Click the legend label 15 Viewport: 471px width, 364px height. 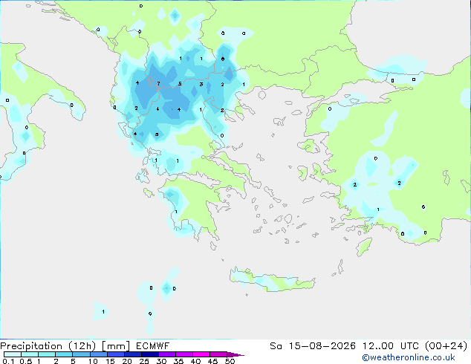(x=110, y=361)
